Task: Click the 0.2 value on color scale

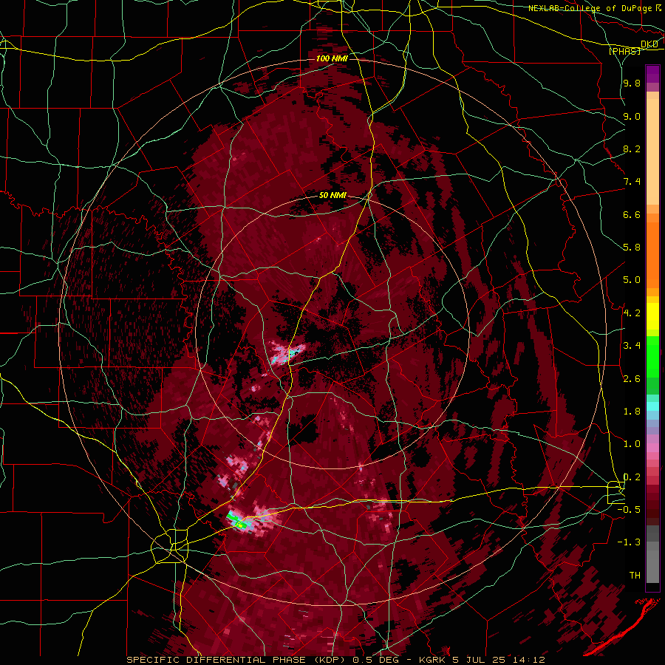Action: pyautogui.click(x=632, y=477)
